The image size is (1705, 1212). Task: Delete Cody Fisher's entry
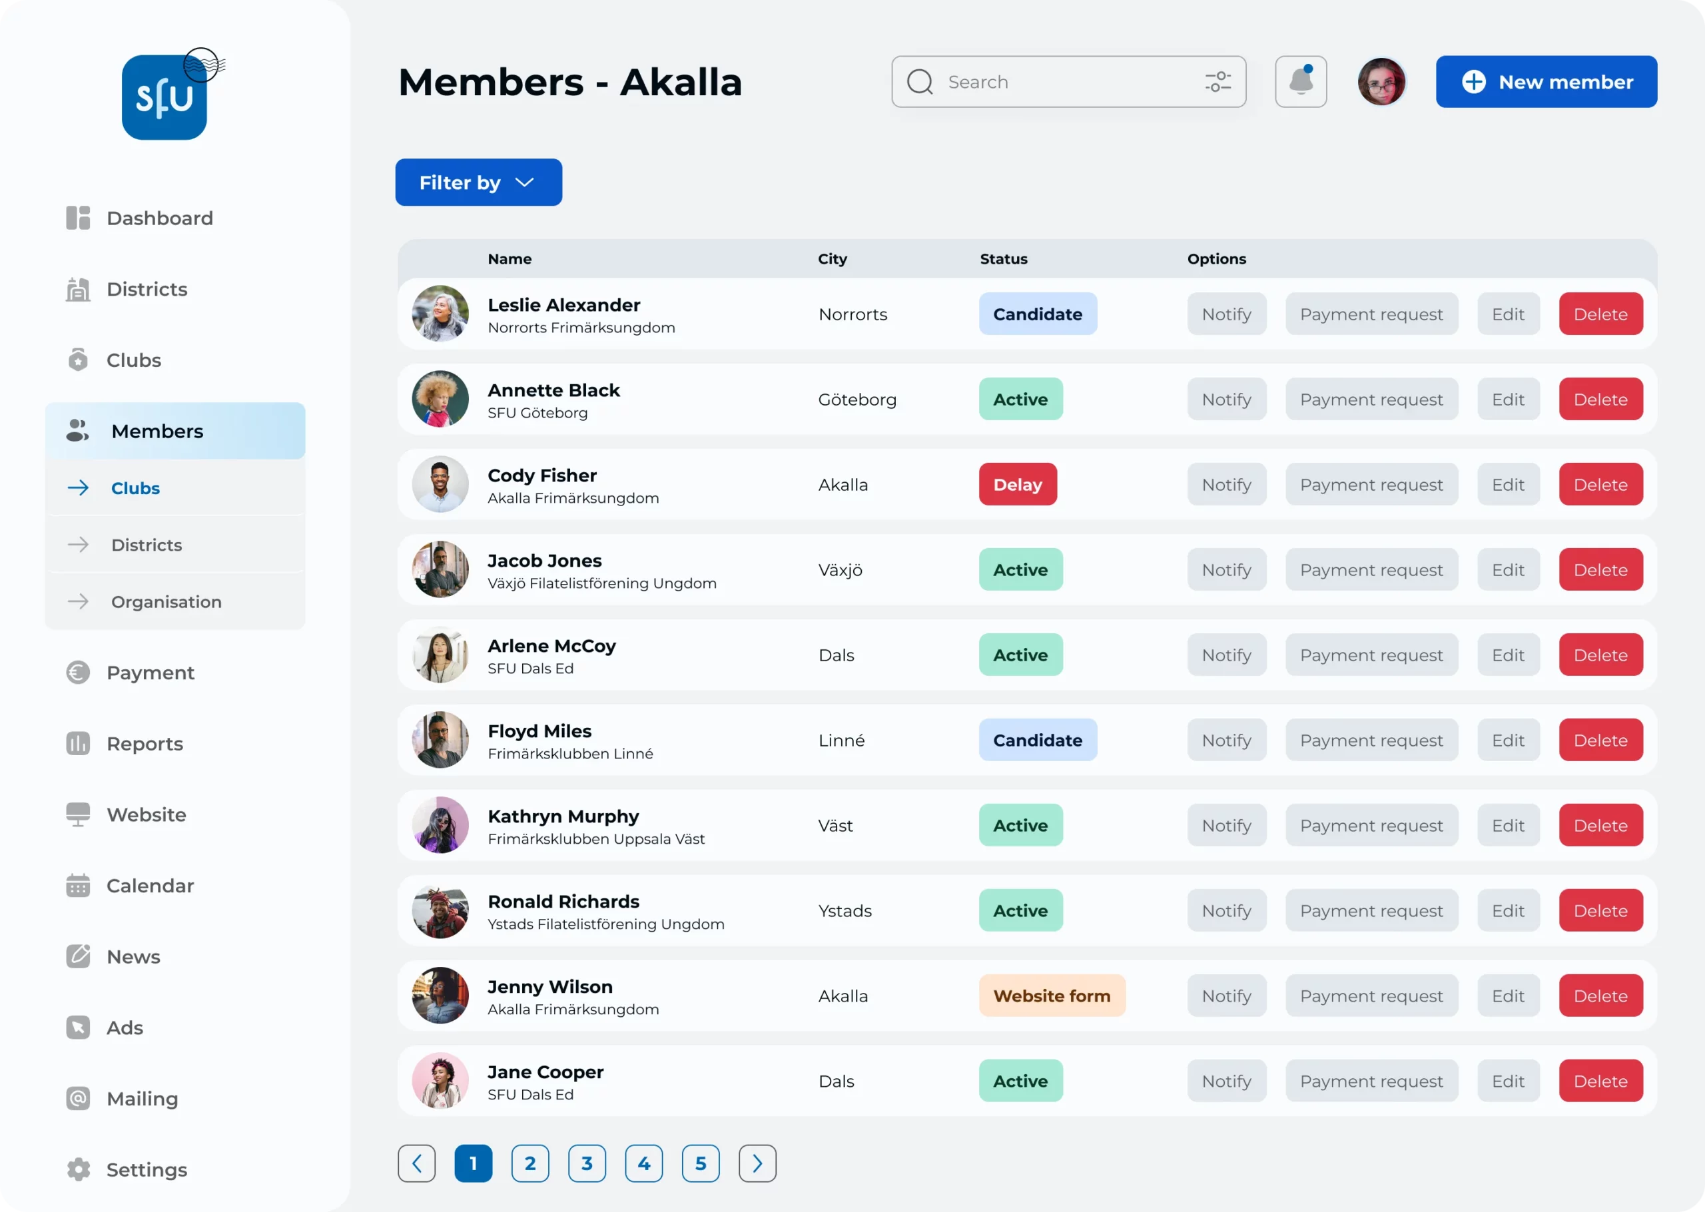click(x=1600, y=484)
